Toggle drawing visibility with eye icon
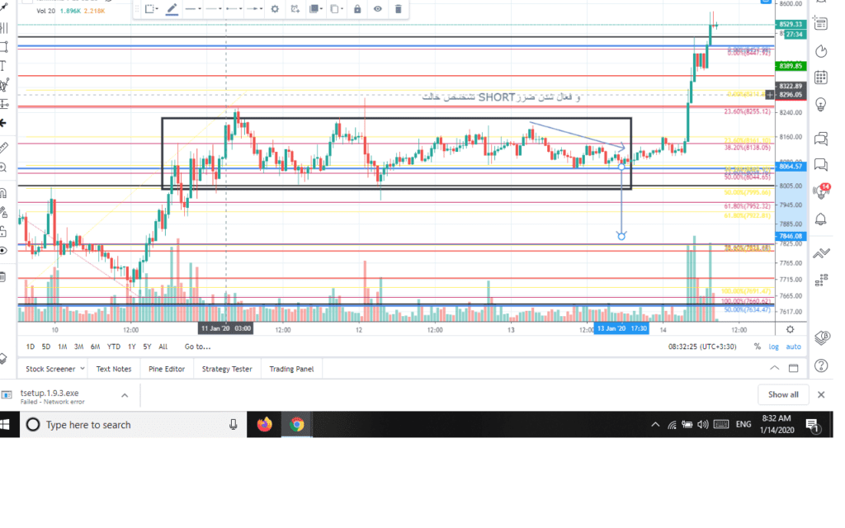845x528 pixels. pos(378,9)
